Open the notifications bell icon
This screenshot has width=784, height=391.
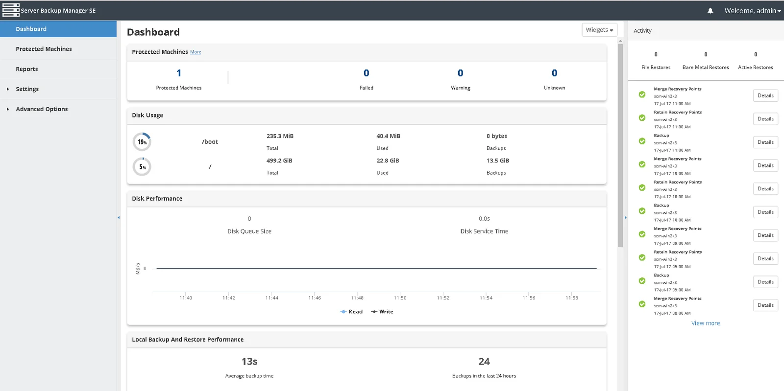(x=710, y=11)
